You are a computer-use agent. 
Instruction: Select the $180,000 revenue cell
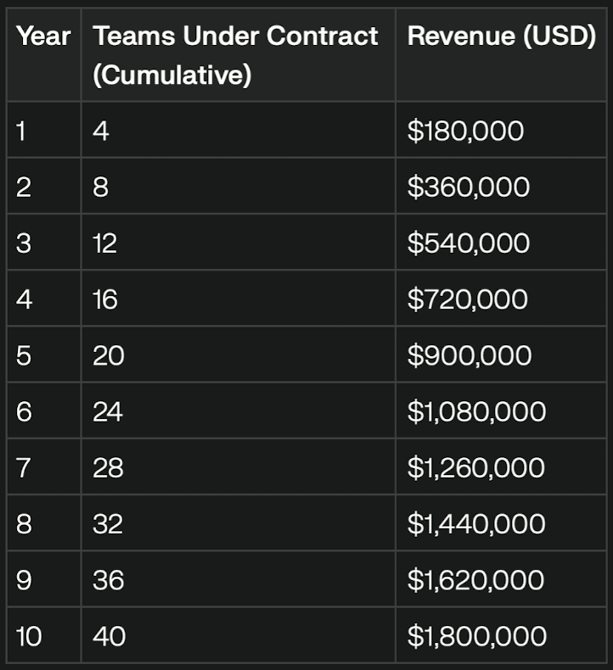[x=465, y=131]
